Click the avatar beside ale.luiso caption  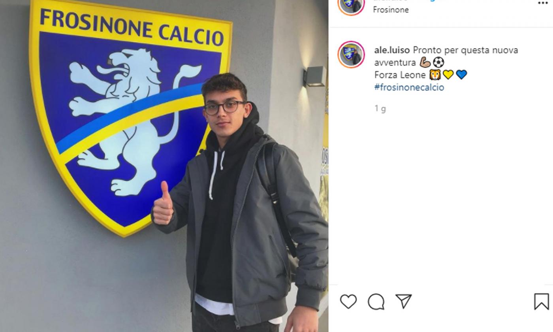point(351,55)
